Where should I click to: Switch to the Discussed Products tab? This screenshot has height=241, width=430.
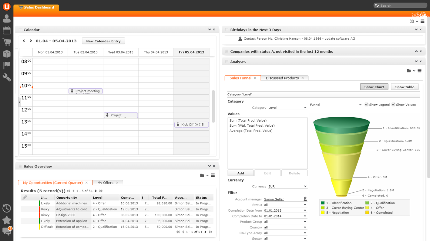282,78
